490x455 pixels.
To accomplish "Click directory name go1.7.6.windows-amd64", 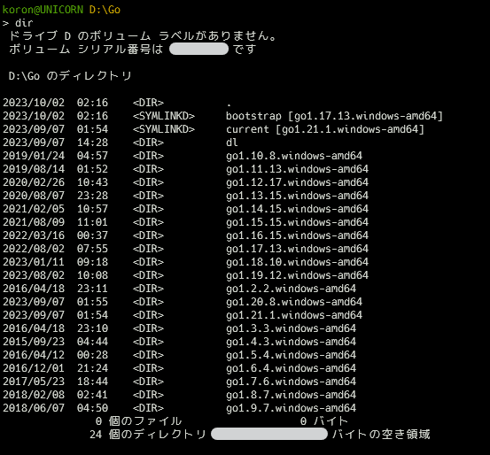I will 291,382.
